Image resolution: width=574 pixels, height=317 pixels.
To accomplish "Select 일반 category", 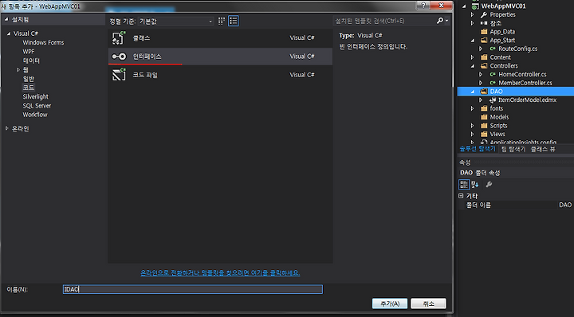I will [x=28, y=79].
